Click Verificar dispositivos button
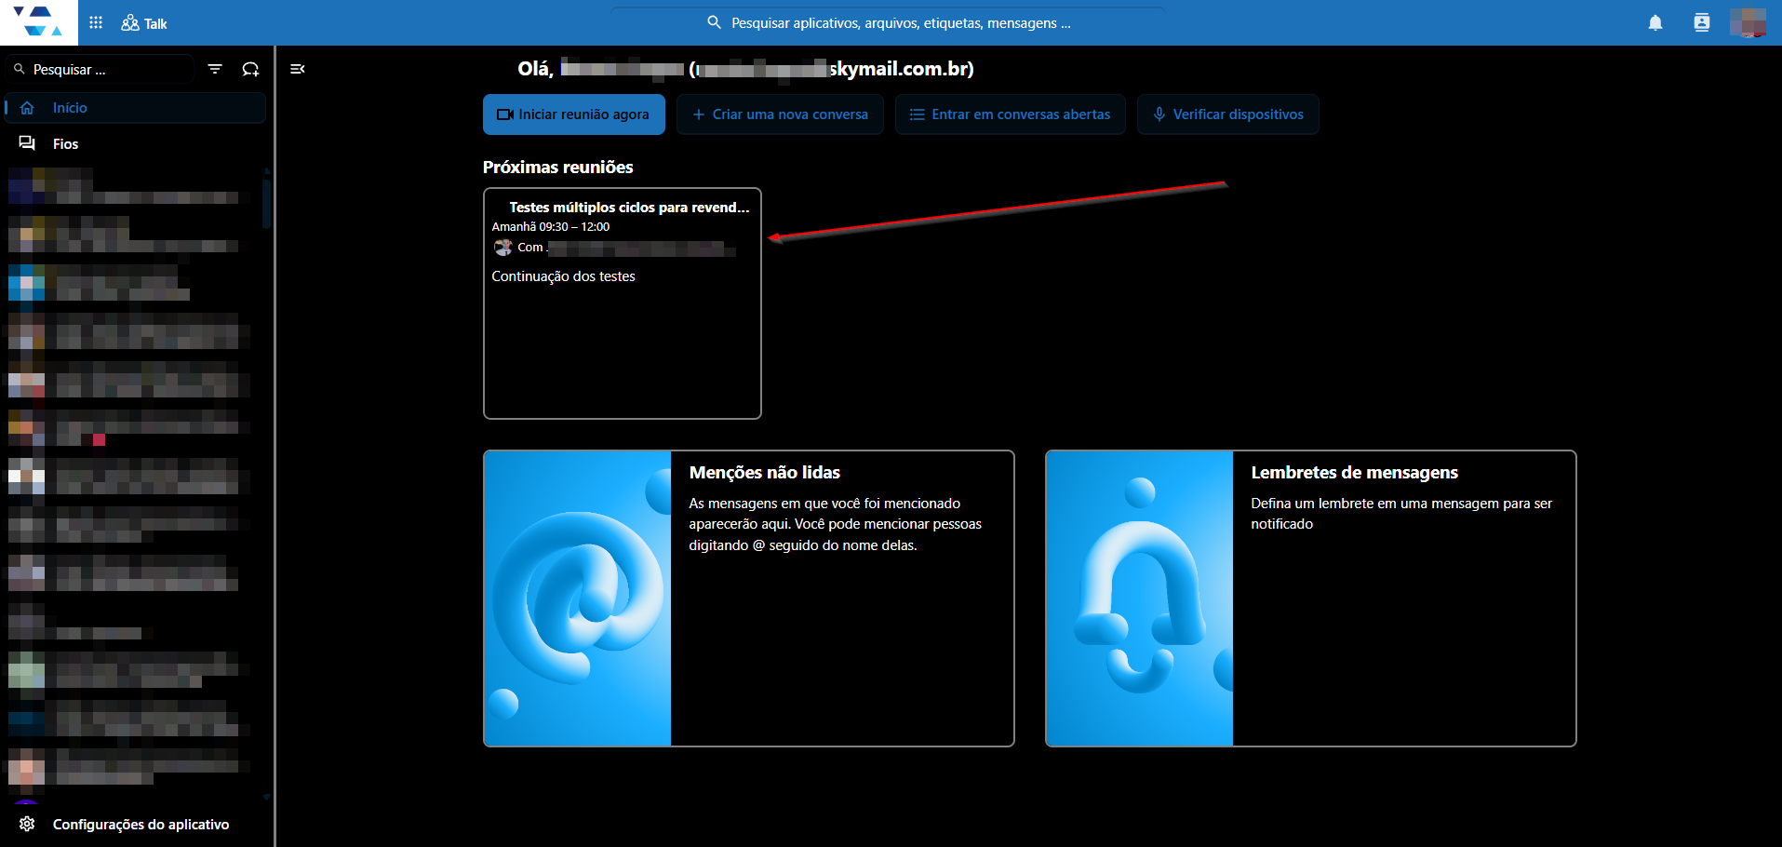Screen dimensions: 1782x847 (x=1228, y=114)
